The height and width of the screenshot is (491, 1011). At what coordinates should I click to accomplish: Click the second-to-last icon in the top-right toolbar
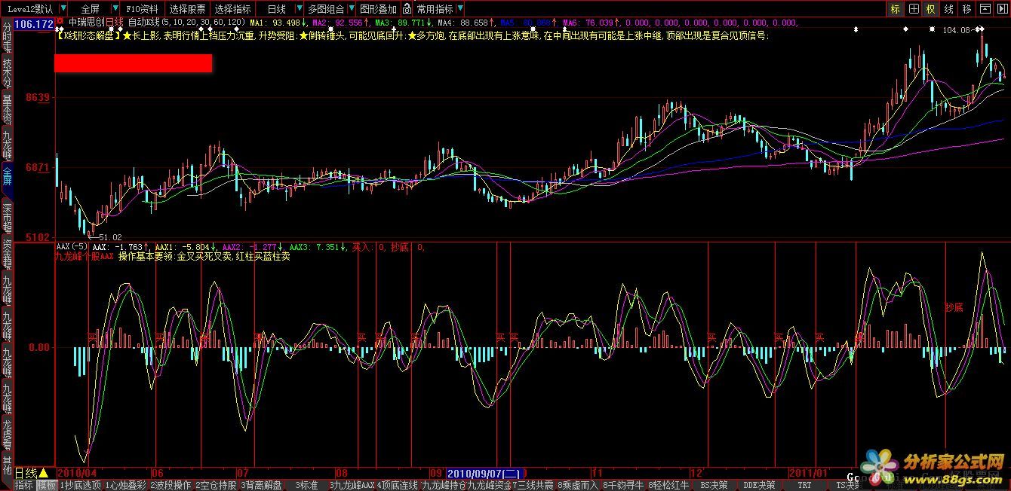[x=985, y=9]
